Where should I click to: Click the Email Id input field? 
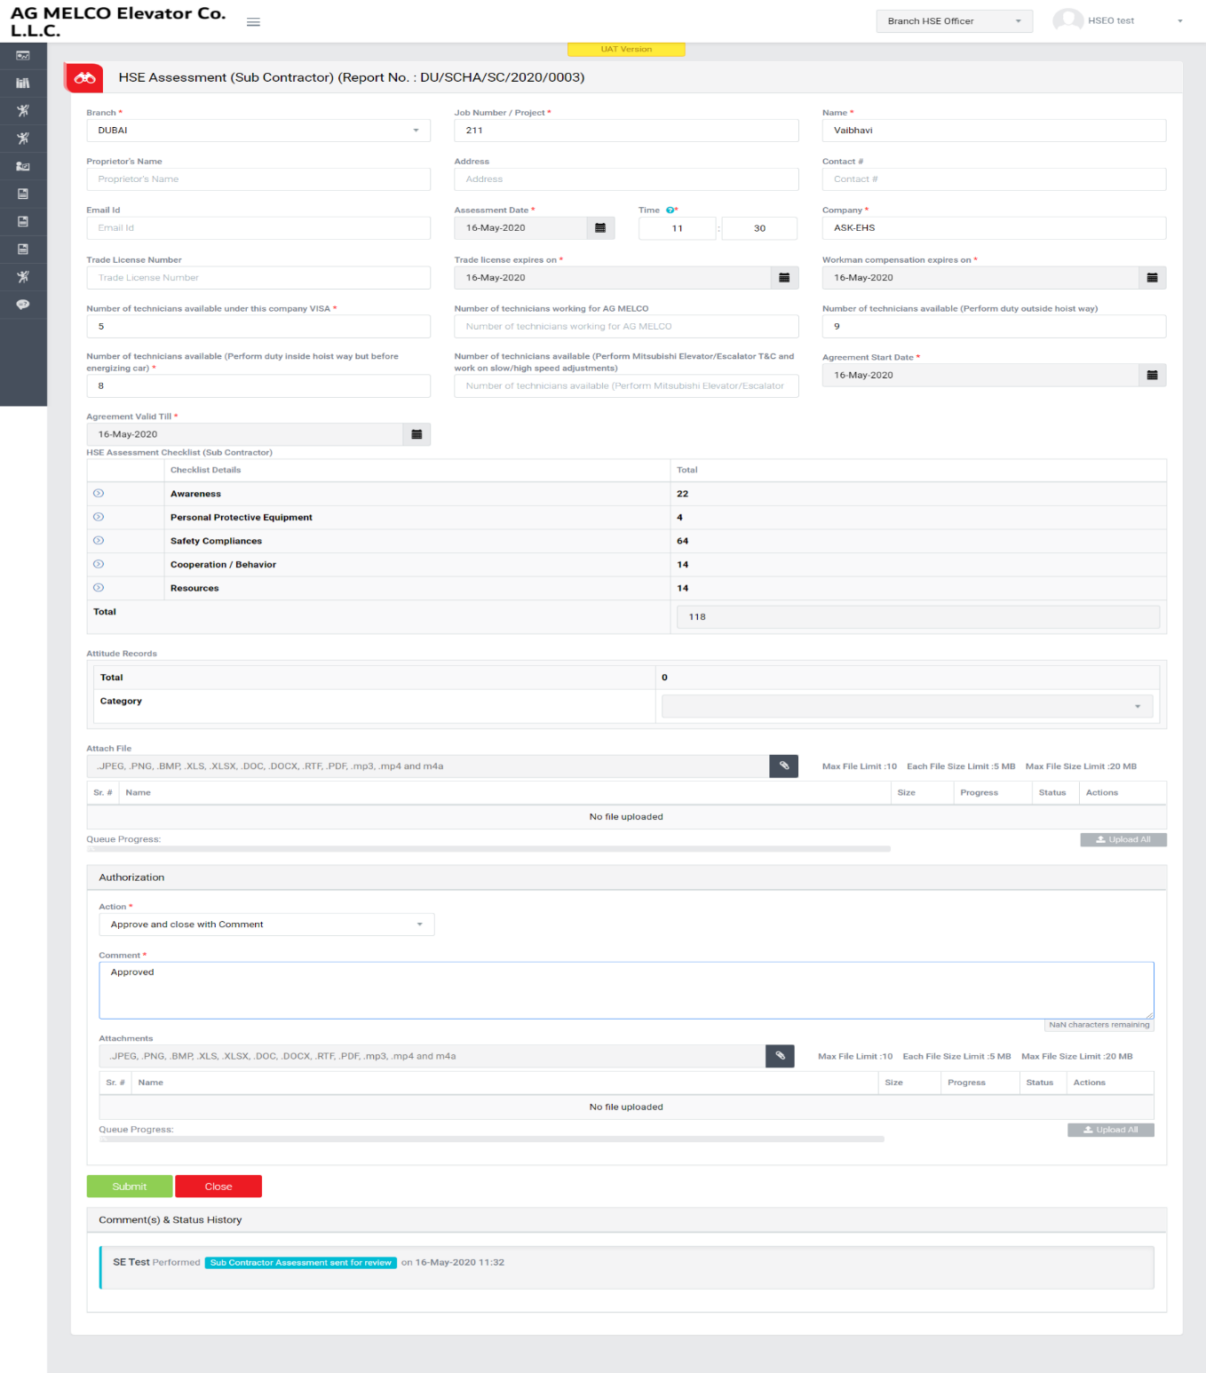coord(258,228)
